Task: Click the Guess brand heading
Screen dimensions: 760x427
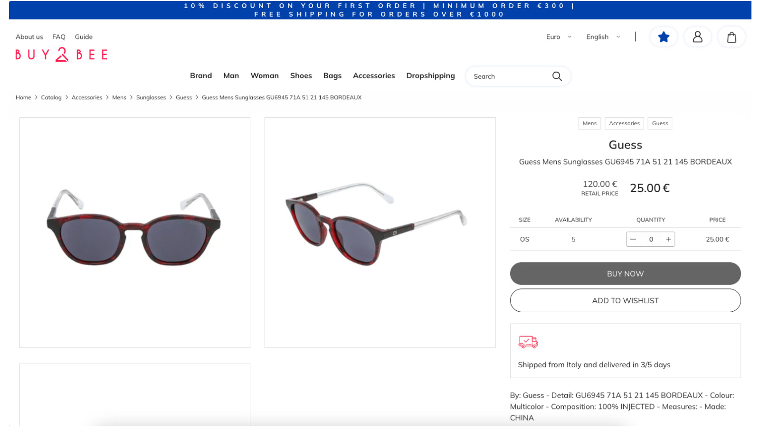Action: point(625,145)
